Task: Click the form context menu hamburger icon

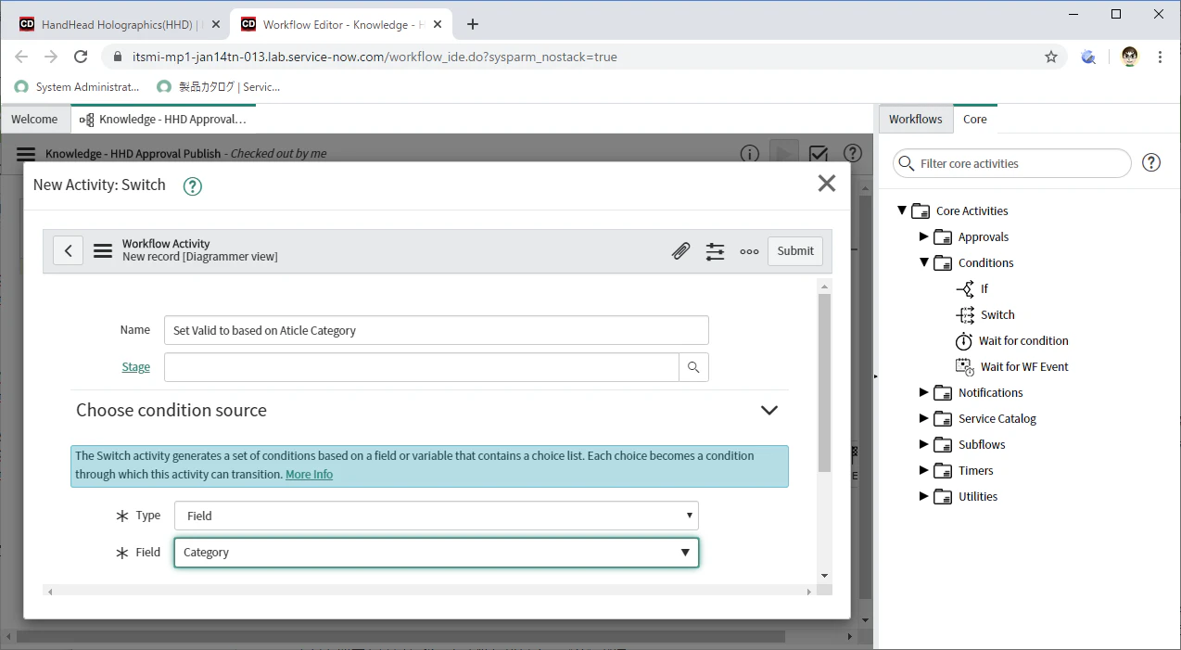Action: click(103, 251)
